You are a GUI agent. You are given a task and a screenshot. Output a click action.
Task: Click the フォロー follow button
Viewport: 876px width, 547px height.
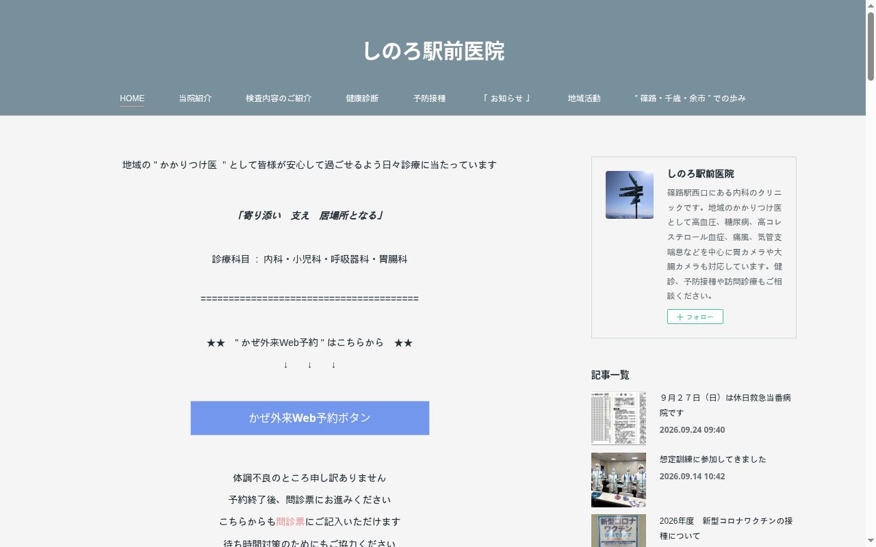695,317
